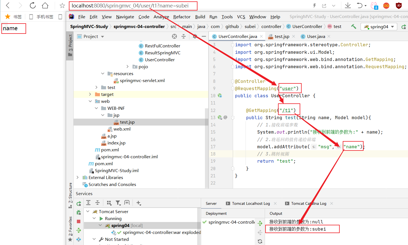Rerun the spring04 server in Services
The width and height of the screenshot is (408, 245).
(79, 204)
